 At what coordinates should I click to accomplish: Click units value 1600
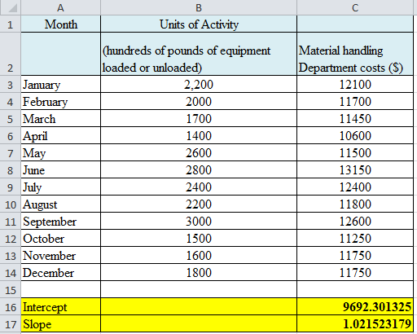pos(199,256)
